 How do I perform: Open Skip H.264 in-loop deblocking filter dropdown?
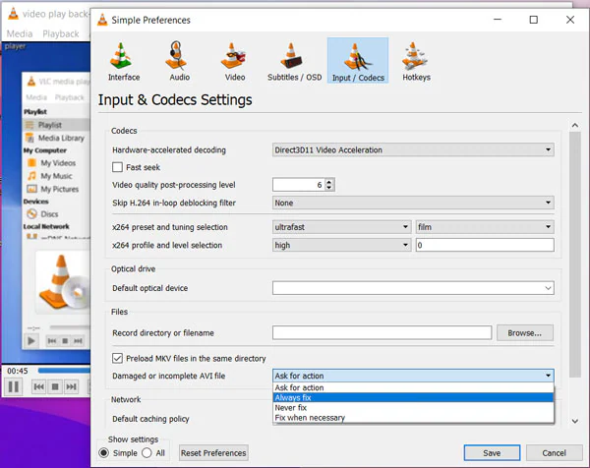[x=413, y=203]
